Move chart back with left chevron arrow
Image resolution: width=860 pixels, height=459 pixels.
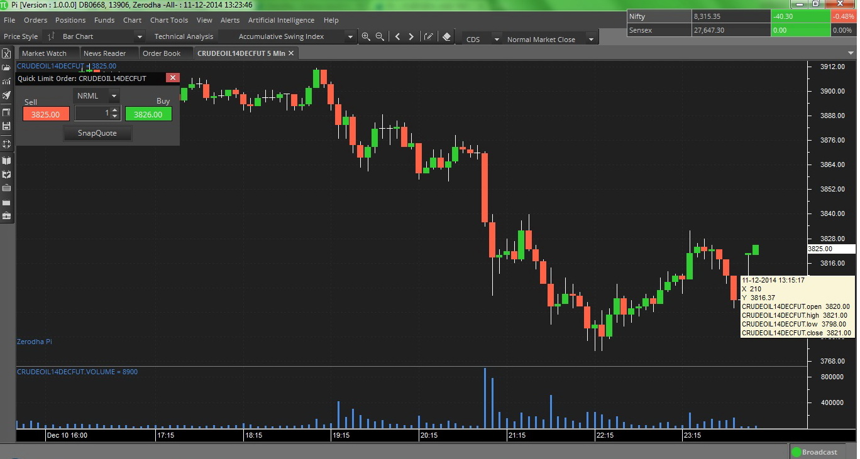click(397, 36)
